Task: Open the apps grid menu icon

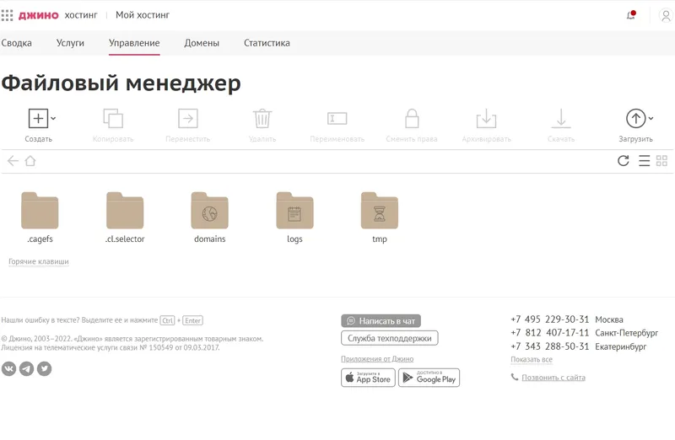Action: click(x=7, y=15)
